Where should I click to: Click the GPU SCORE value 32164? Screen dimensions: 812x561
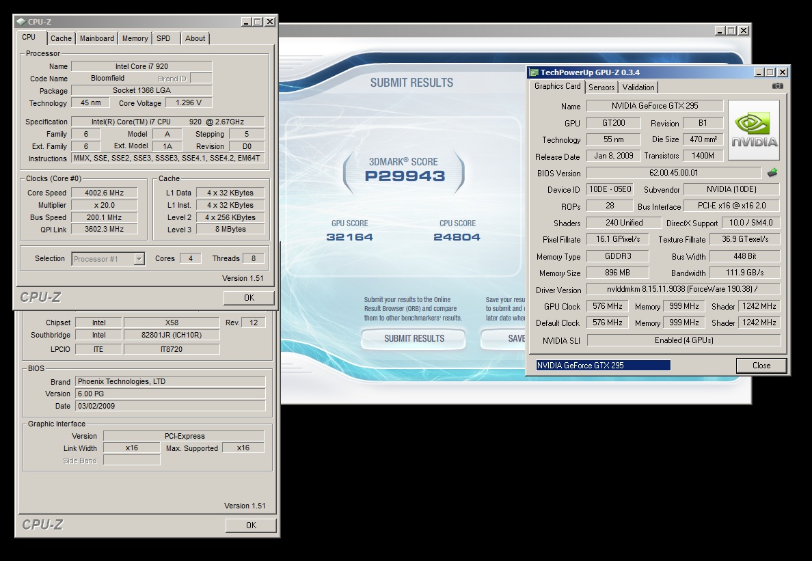[x=349, y=237]
